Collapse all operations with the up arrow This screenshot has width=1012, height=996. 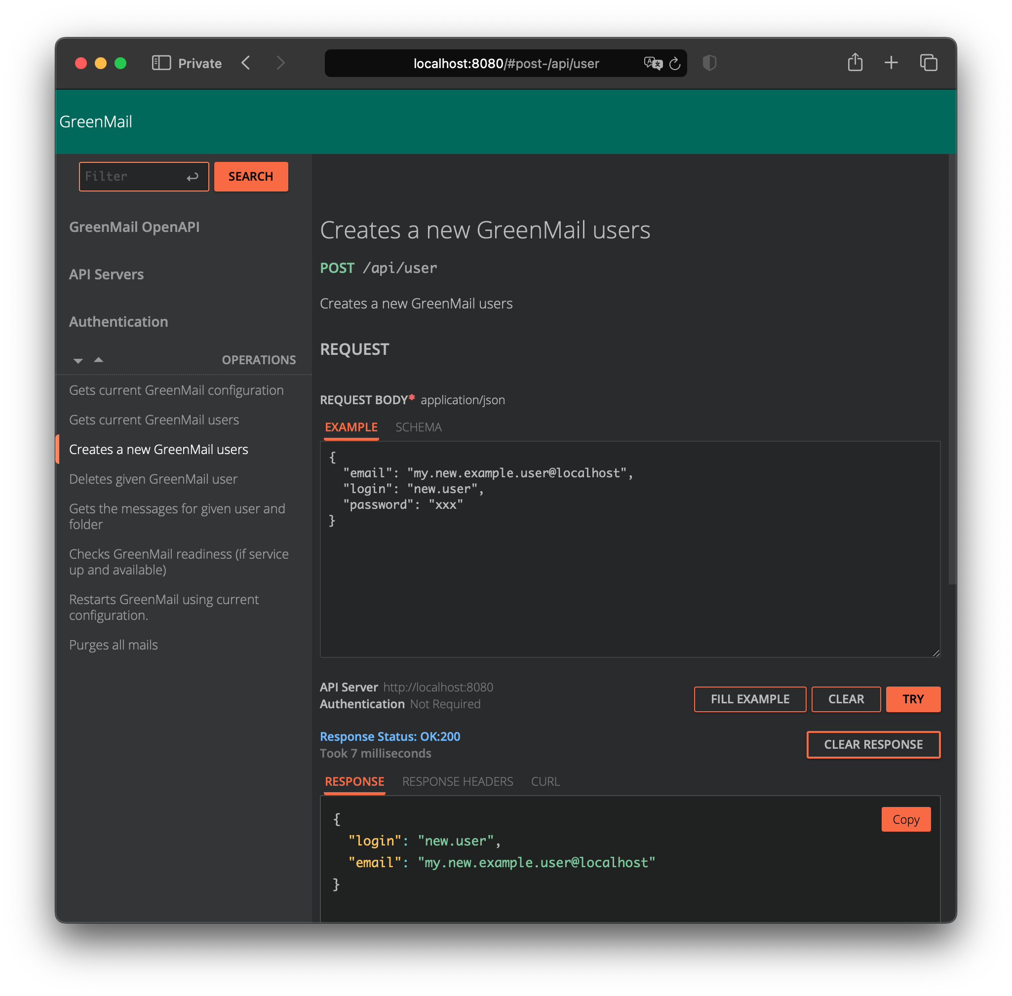coord(98,359)
